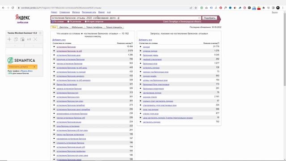This screenshot has height=161, width=286.
Task: Open the puzzle-piece Extensions menu
Action: (264, 8)
